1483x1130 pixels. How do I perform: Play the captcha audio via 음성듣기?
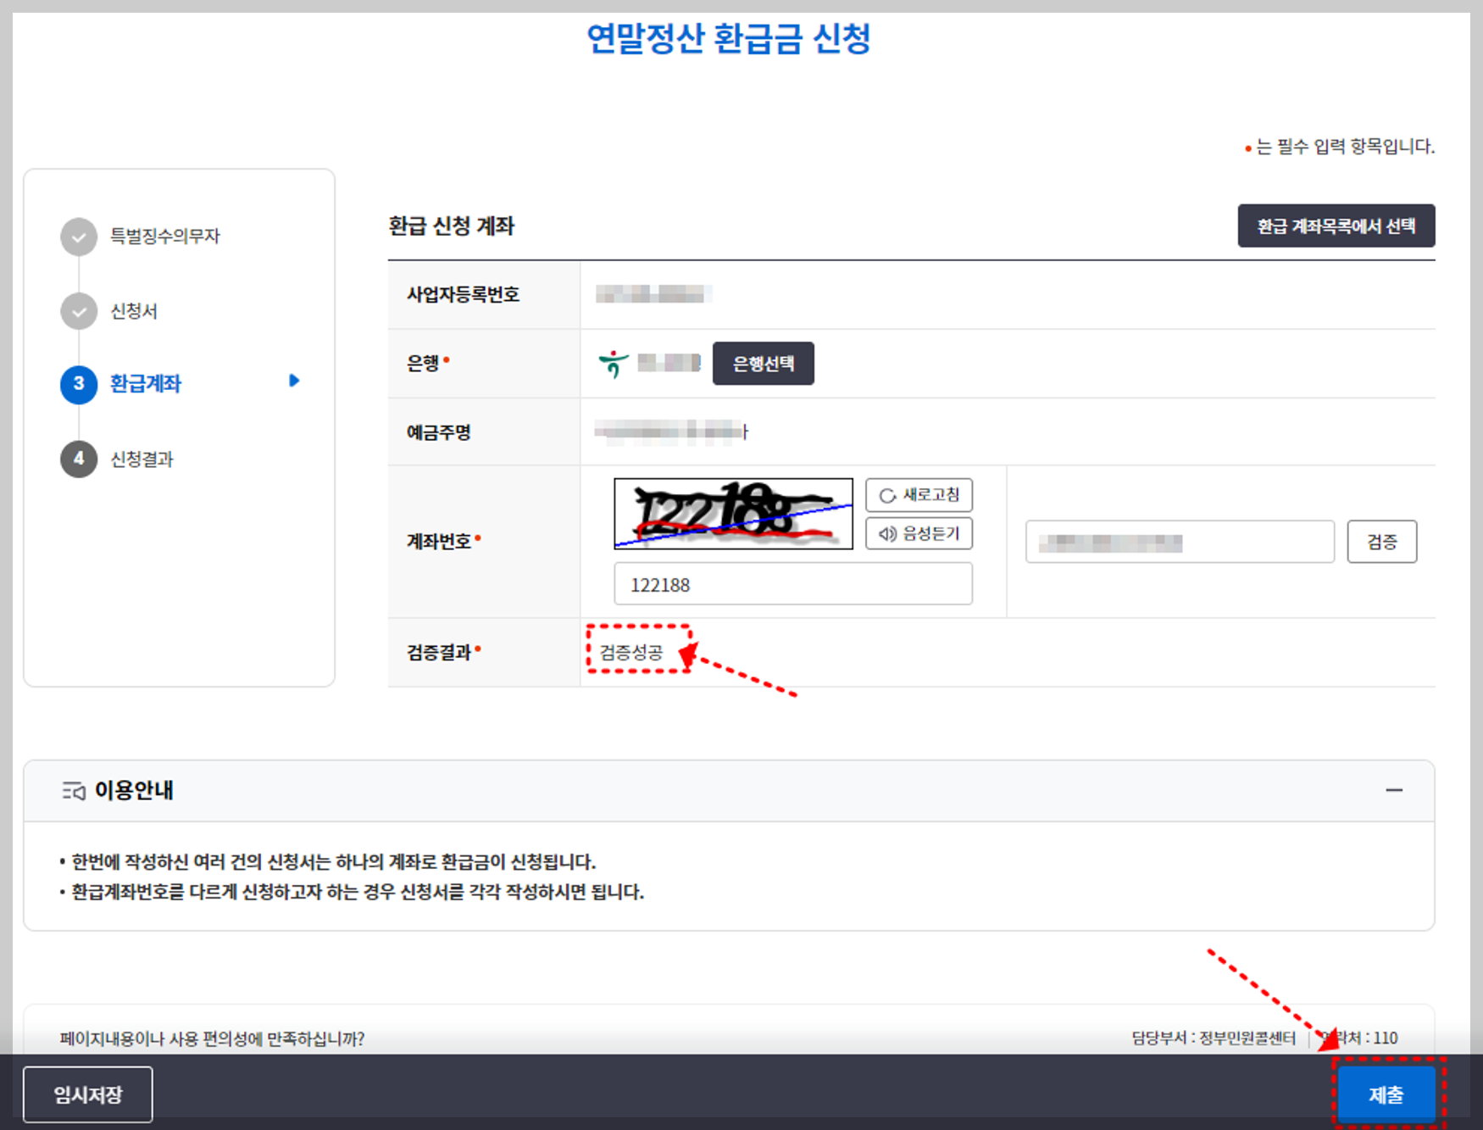[919, 533]
